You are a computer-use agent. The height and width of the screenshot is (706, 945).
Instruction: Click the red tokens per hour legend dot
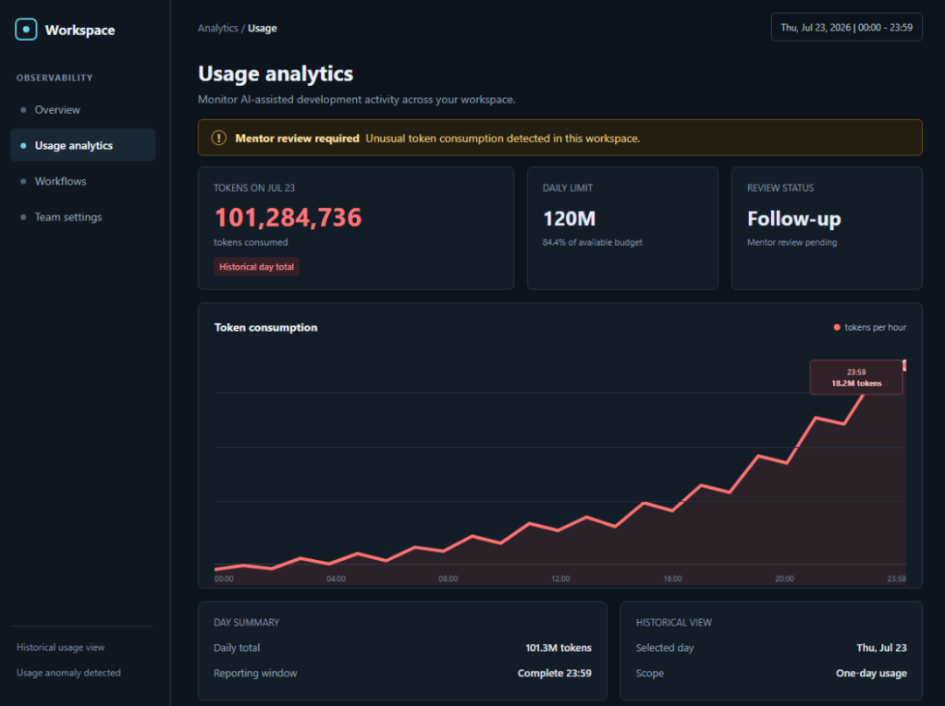[836, 327]
